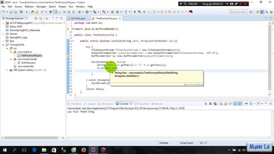The height and width of the screenshot is (154, 274).
Task: Click Remove All Terminated Launches in Console
Action: click(x=215, y=104)
